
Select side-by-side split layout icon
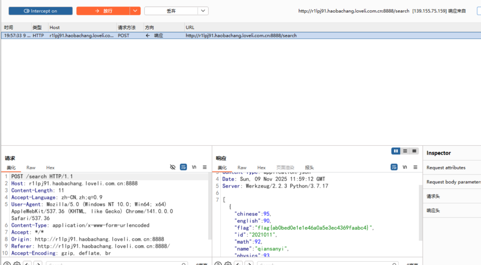(396, 151)
